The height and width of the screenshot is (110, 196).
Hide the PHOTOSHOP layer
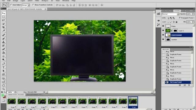[163, 35]
